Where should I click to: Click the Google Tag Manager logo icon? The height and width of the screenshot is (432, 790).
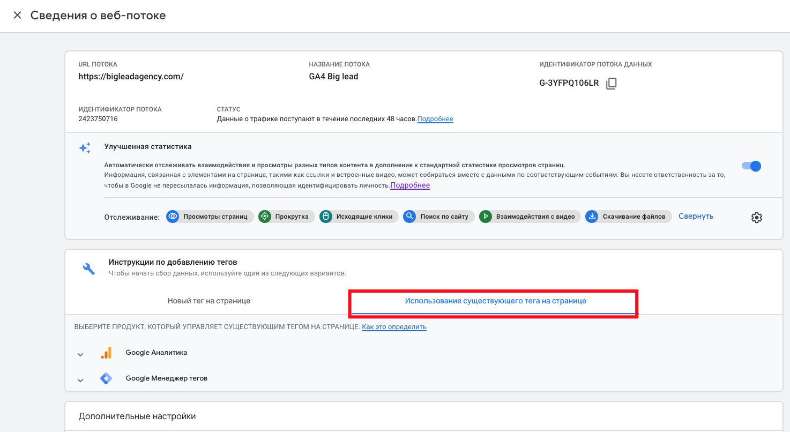coord(106,378)
